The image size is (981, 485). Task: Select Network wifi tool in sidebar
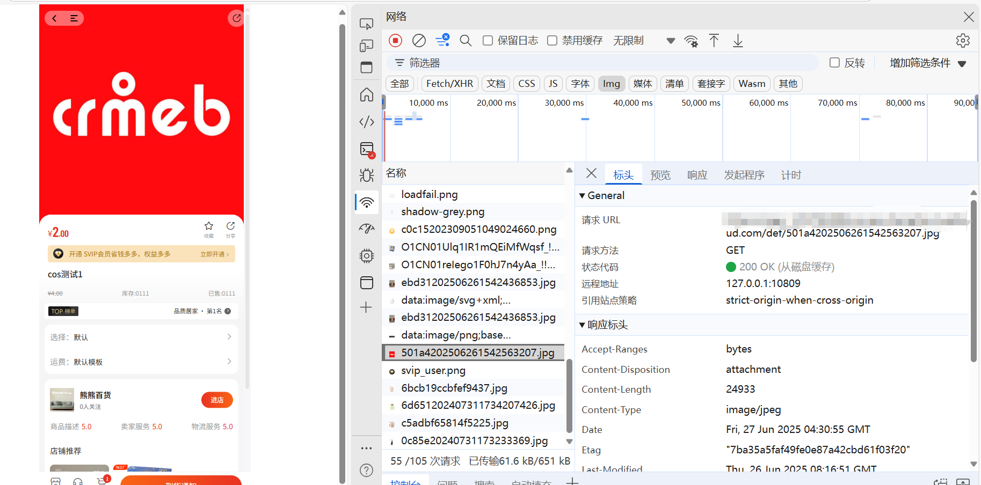click(x=367, y=202)
